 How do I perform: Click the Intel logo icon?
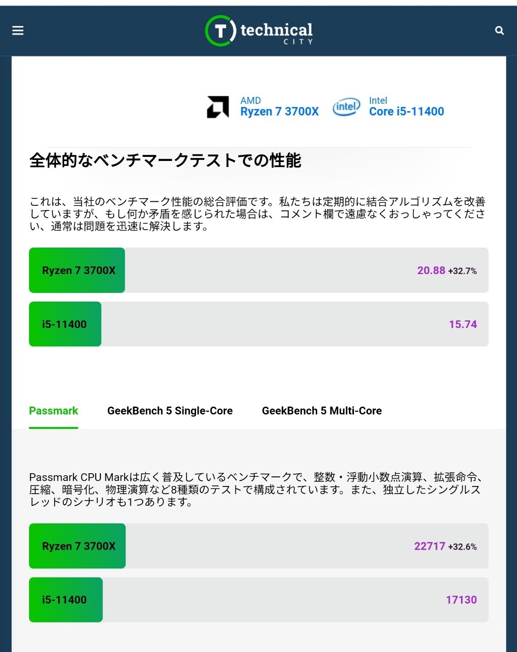click(x=346, y=107)
